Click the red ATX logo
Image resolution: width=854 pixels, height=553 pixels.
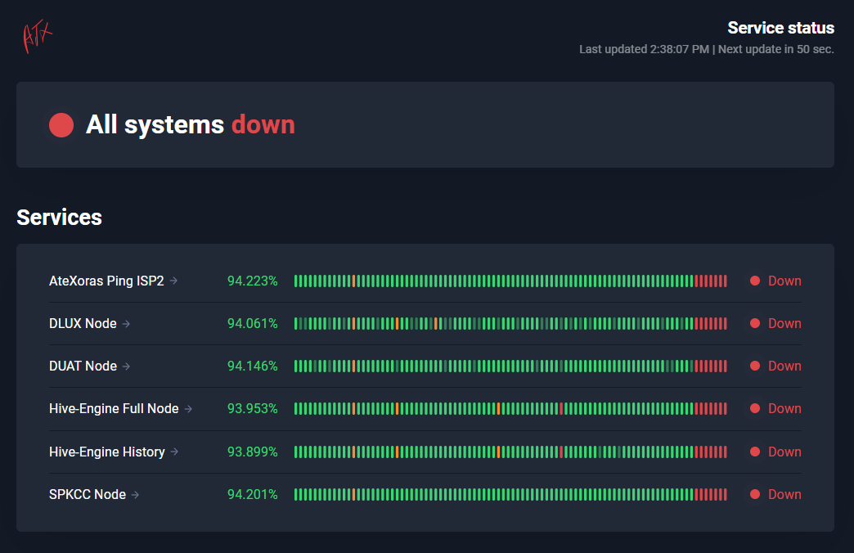(38, 37)
